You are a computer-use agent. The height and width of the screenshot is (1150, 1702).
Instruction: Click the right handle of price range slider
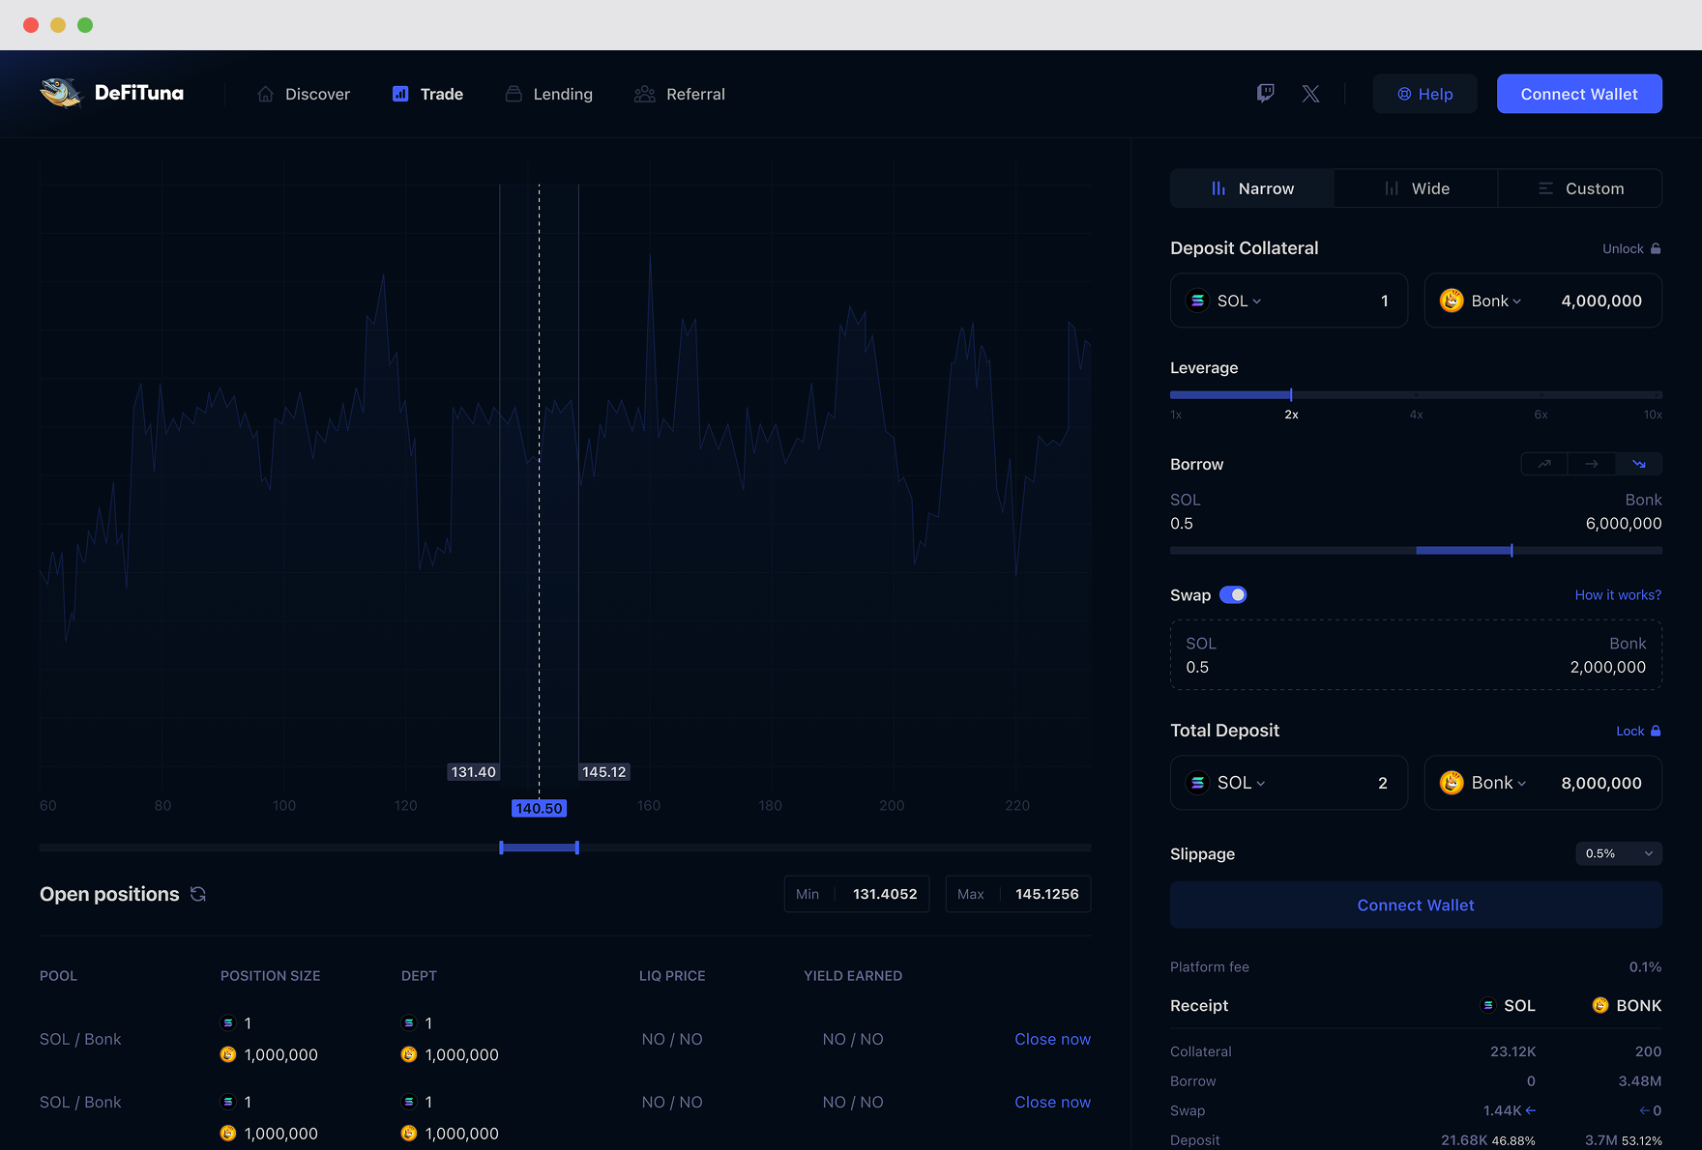[x=577, y=848]
